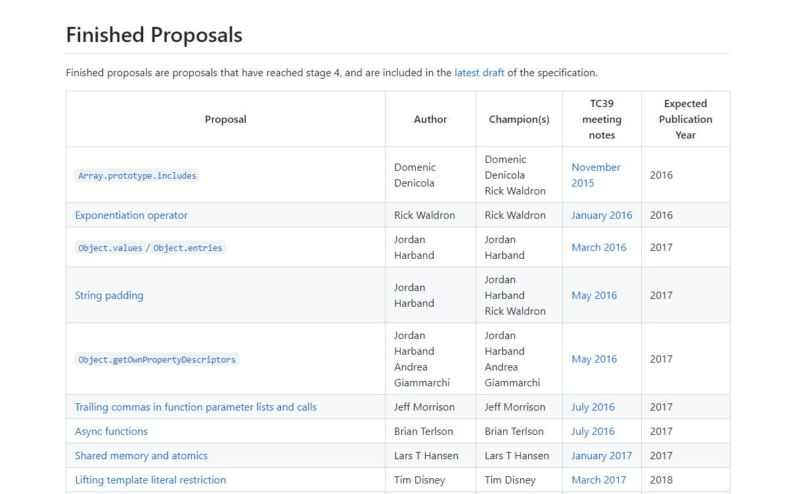Screen dimensions: 808x494
Task: Go to the Async functions proposal
Action: [111, 432]
